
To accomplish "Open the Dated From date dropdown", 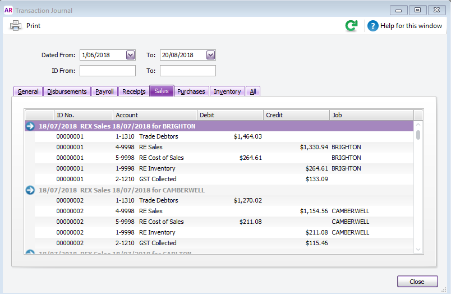I will pyautogui.click(x=130, y=55).
